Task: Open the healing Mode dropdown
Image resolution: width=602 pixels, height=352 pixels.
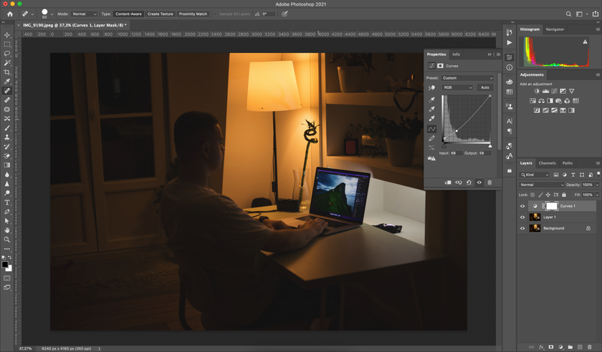Action: 84,14
